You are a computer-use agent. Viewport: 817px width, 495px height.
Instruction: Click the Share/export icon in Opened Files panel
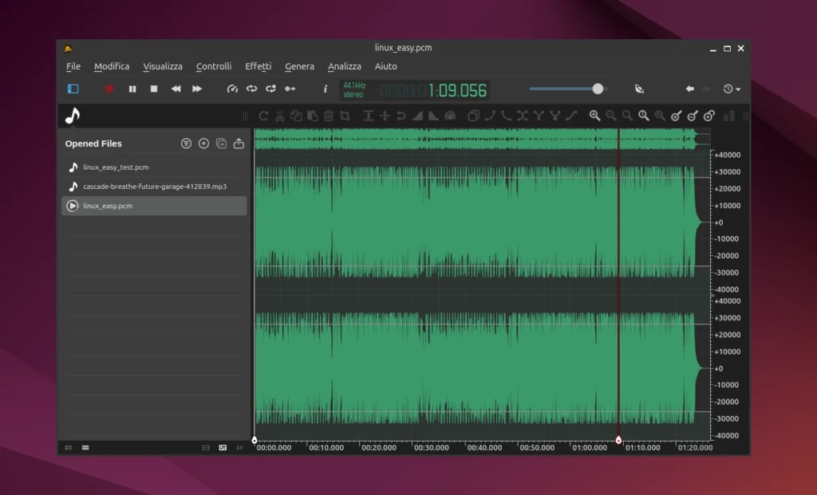(239, 143)
